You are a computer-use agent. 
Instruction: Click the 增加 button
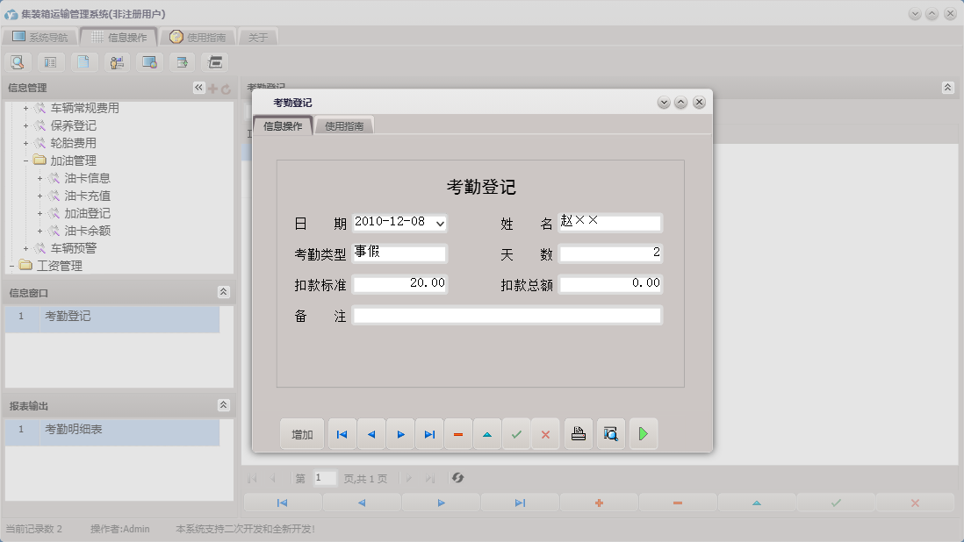(x=302, y=433)
